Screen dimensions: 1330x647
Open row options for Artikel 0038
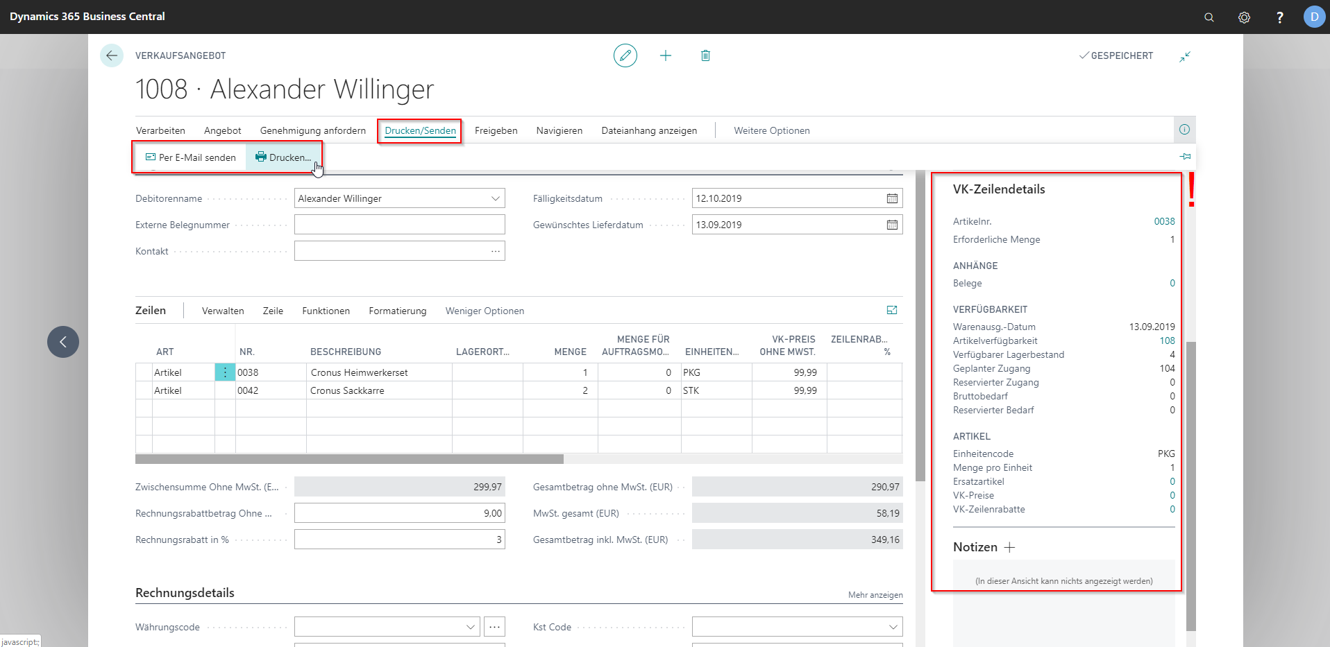(225, 372)
